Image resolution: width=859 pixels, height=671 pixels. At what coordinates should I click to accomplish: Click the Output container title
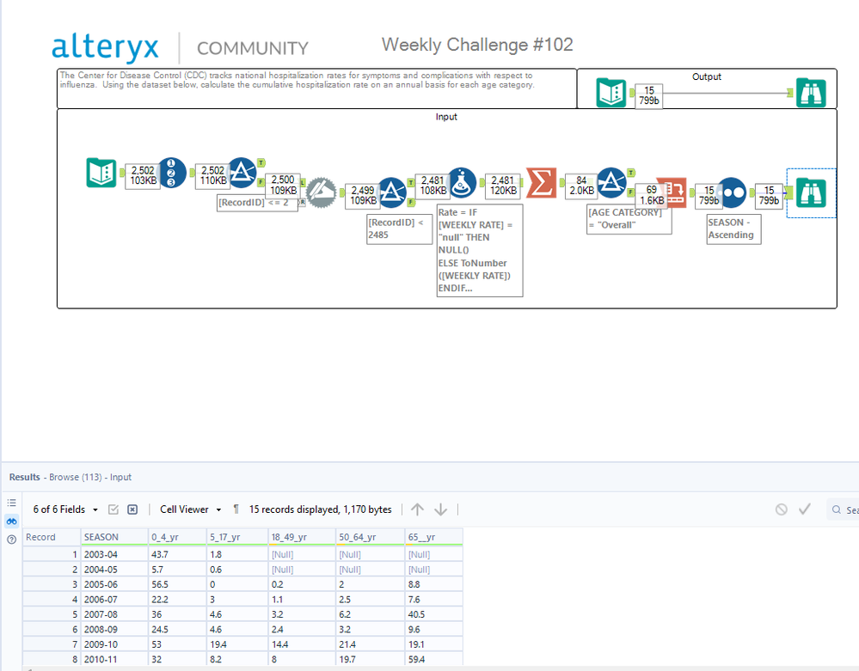pos(707,76)
